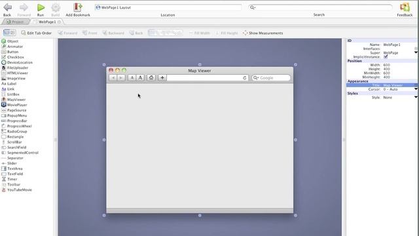Click the Map Viewer window title bar
Viewport: 419px width, 236px height.
[200, 71]
